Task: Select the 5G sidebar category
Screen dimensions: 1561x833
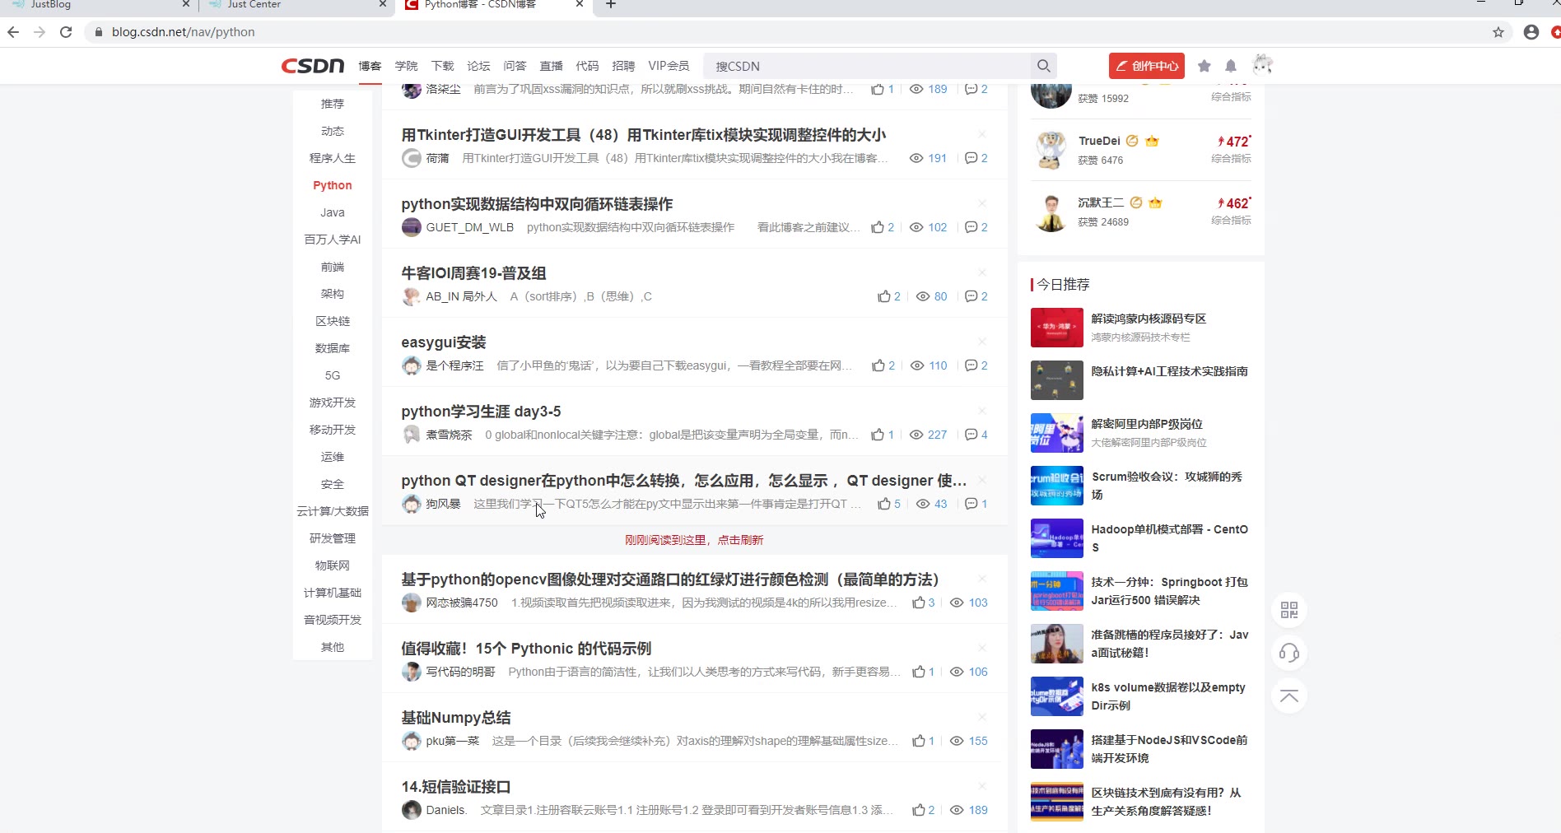Action: coord(333,375)
